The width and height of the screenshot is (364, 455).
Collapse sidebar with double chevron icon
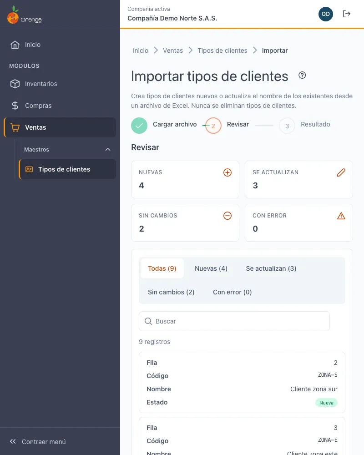(13, 441)
